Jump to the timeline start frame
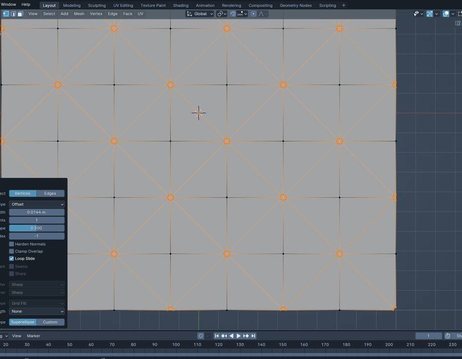Viewport: 462px width, 359px height. (217, 336)
